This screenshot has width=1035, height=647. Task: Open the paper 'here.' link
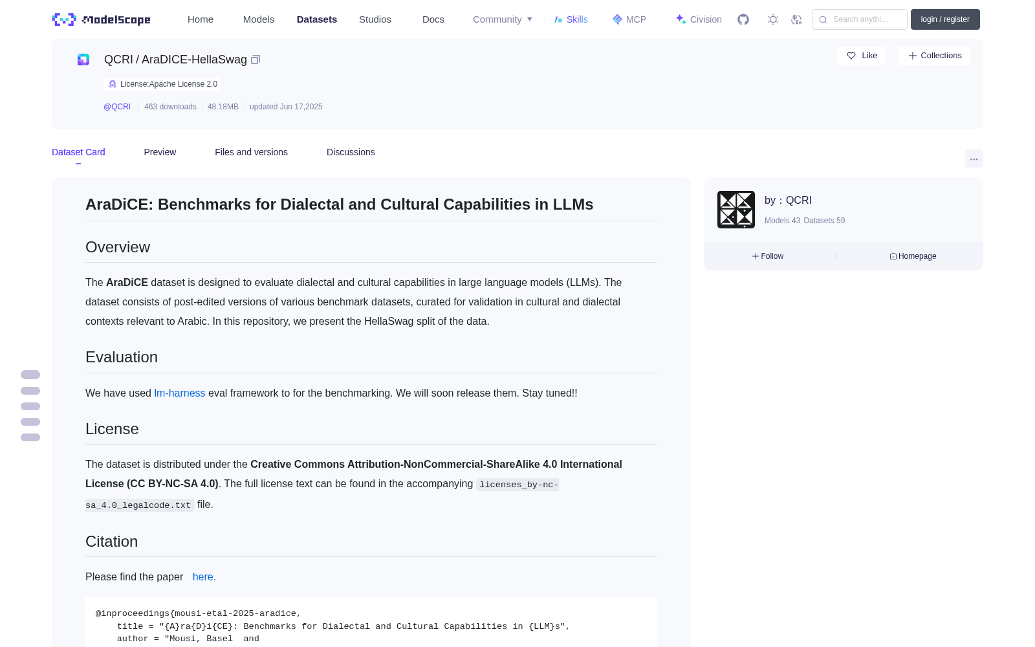(x=204, y=576)
